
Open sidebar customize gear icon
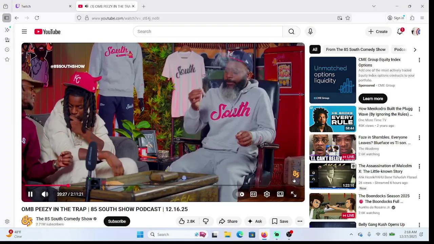[7, 222]
